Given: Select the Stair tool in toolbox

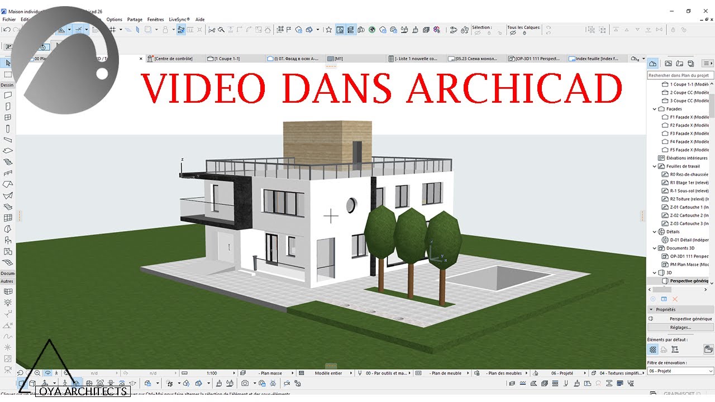Looking at the screenshot, I should tap(8, 162).
